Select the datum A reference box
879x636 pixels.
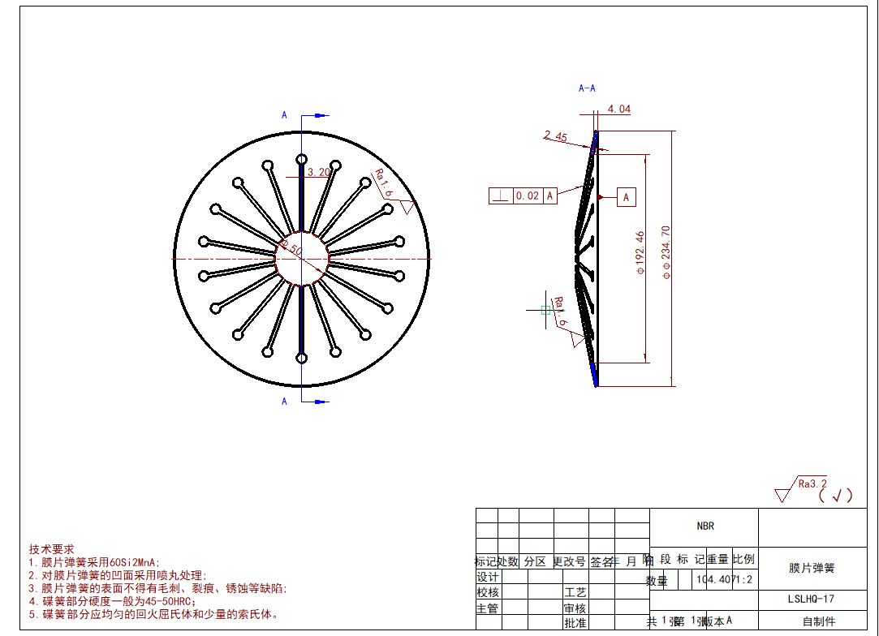626,196
